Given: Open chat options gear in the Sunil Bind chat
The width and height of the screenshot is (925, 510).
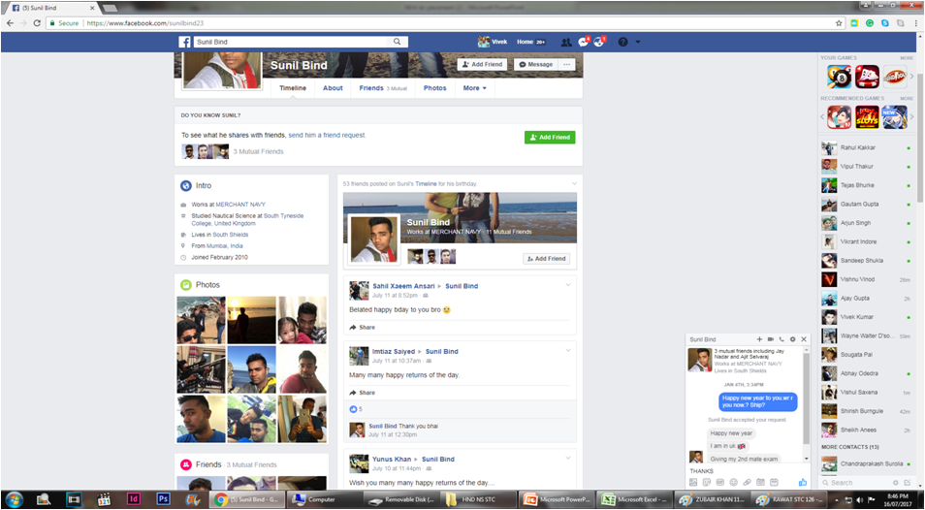Looking at the screenshot, I should point(792,338).
